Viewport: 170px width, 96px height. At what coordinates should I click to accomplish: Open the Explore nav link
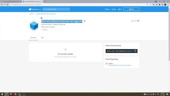click(x=107, y=9)
